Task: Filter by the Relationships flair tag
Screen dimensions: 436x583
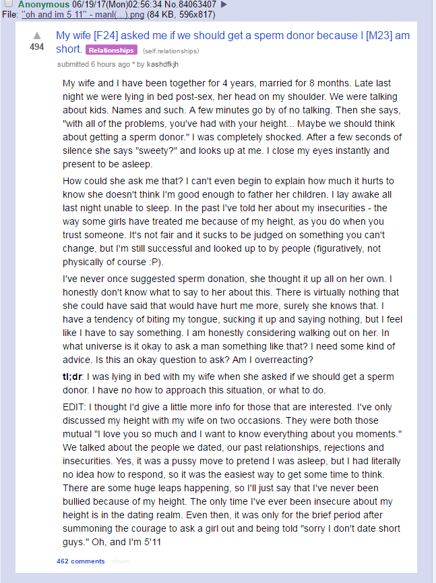Action: (x=112, y=50)
